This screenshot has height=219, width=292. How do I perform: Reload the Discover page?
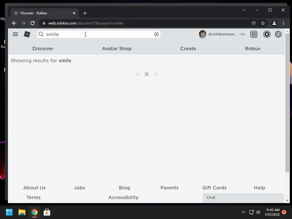pos(33,23)
